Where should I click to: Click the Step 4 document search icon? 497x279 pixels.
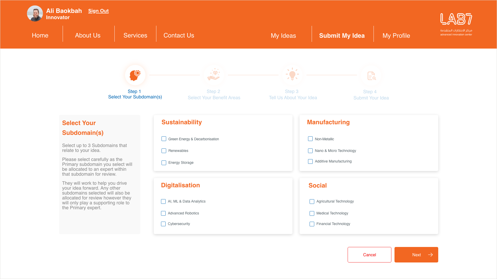(x=371, y=76)
